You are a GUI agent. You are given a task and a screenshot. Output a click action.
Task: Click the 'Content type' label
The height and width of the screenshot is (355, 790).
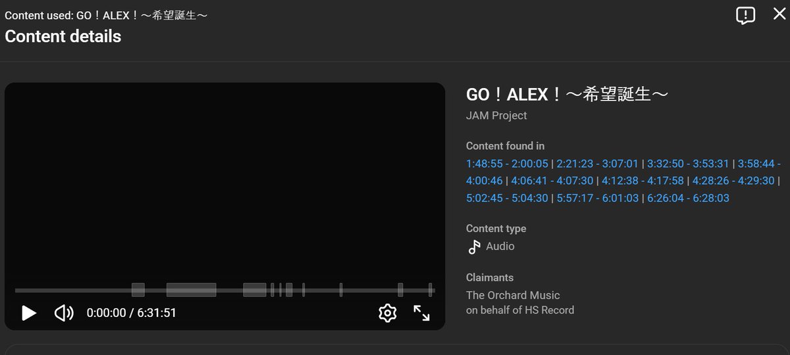(x=496, y=229)
